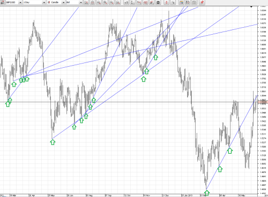The image size is (268, 197).
Task: Click green arrow marker at lowest chart point
Action: 207,193
